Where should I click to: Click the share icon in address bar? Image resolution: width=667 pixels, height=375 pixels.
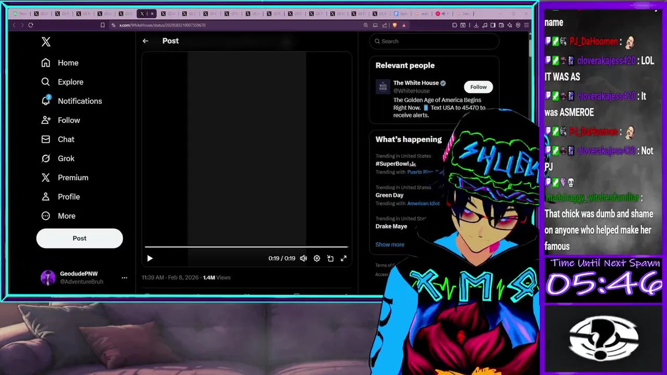click(385, 25)
